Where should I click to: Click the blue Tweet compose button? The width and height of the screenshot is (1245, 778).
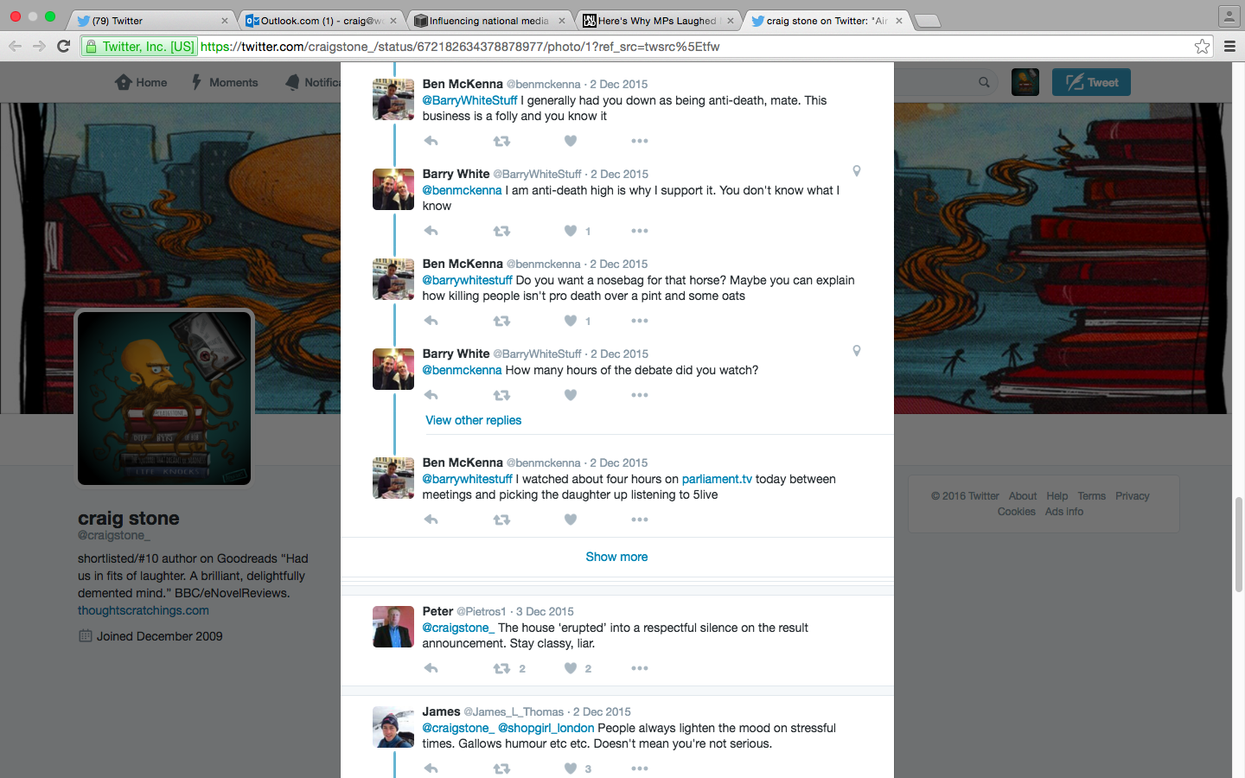[1091, 82]
